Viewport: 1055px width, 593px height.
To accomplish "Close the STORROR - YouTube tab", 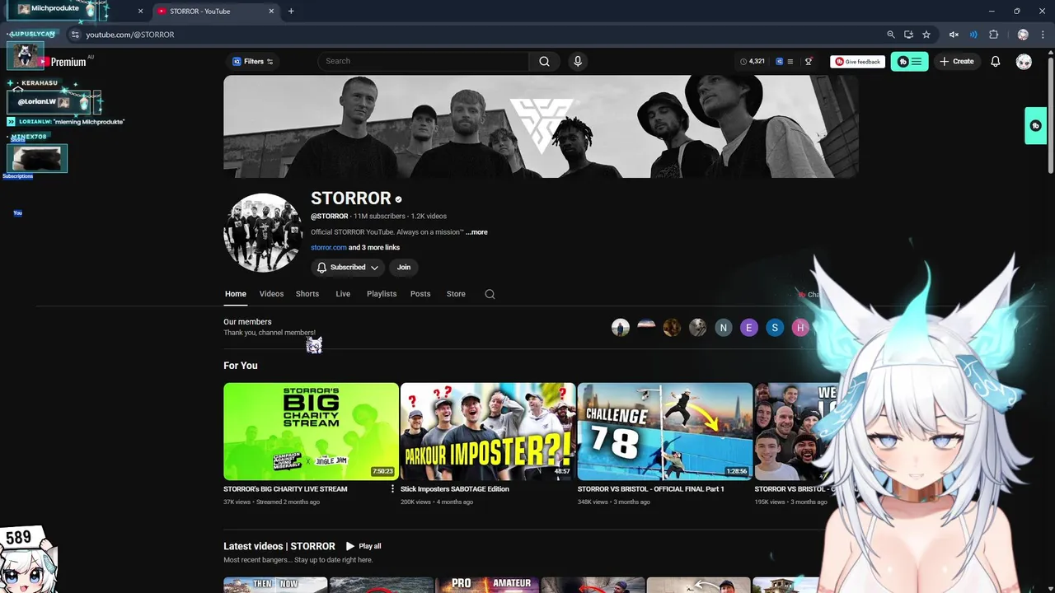I will tap(271, 11).
